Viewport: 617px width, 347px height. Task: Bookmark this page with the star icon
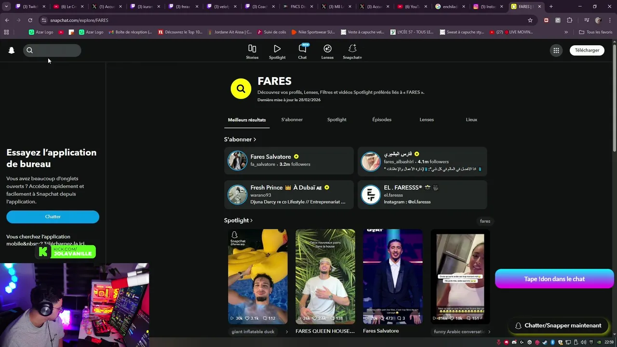pyautogui.click(x=530, y=20)
